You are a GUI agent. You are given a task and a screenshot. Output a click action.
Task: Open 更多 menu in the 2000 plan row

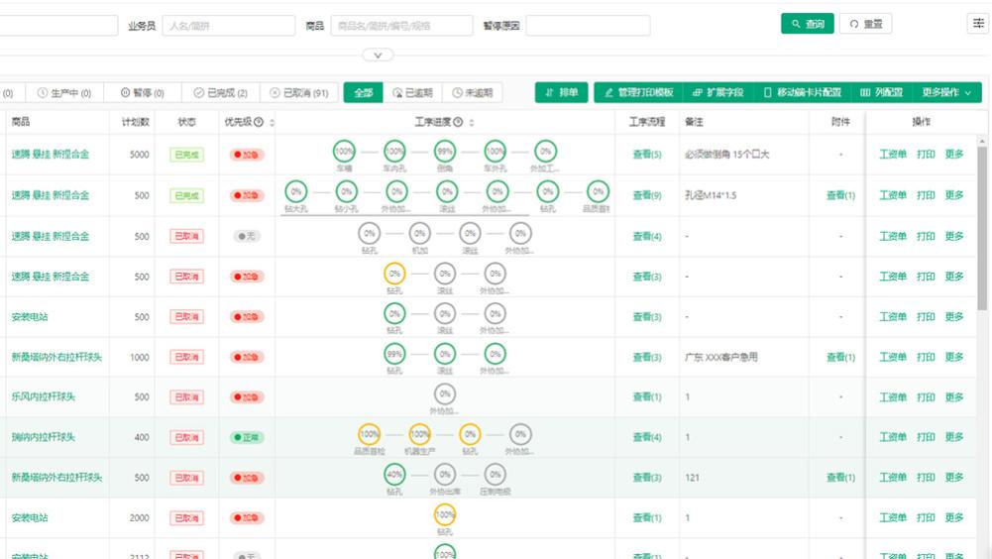954,517
